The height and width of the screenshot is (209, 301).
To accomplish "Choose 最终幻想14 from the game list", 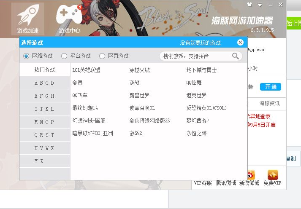I will tap(85, 108).
